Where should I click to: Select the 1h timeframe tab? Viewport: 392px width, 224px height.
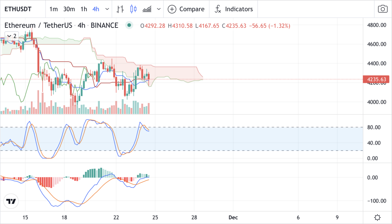coord(84,9)
